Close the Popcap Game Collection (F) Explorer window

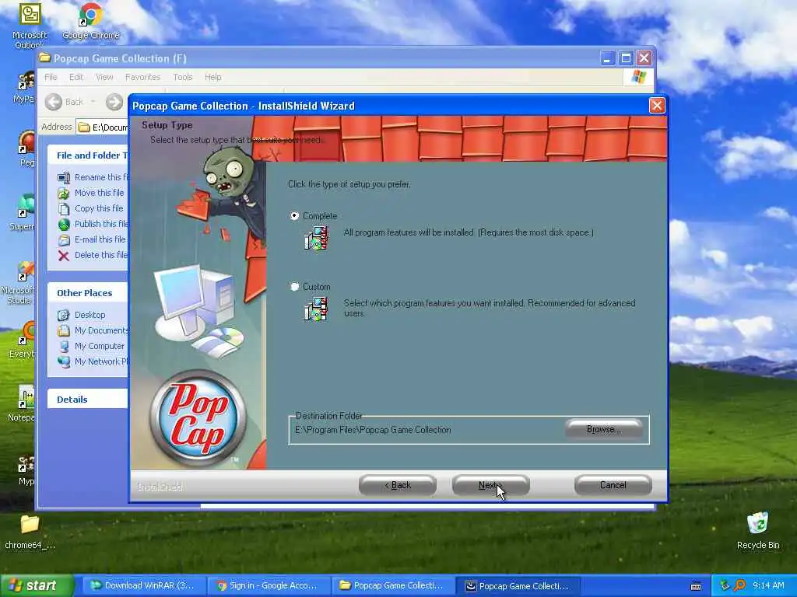point(644,58)
